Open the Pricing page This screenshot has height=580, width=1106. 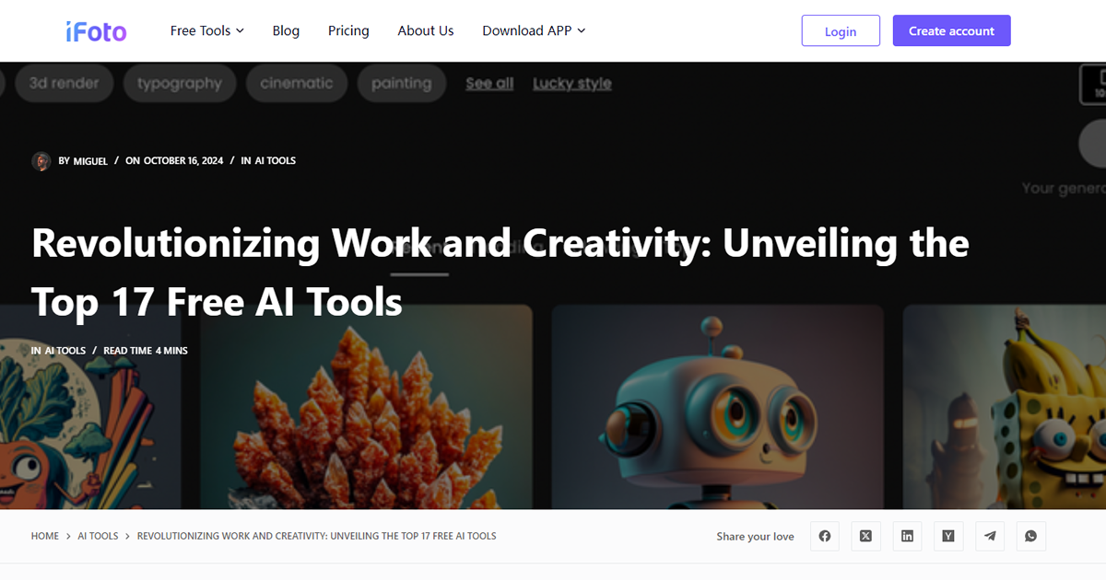point(347,30)
